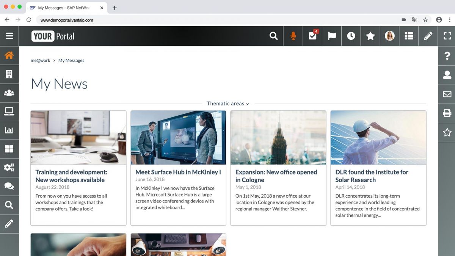This screenshot has height=256, width=455.
Task: Click the Cologne skyline thumbnail
Action: [x=278, y=138]
